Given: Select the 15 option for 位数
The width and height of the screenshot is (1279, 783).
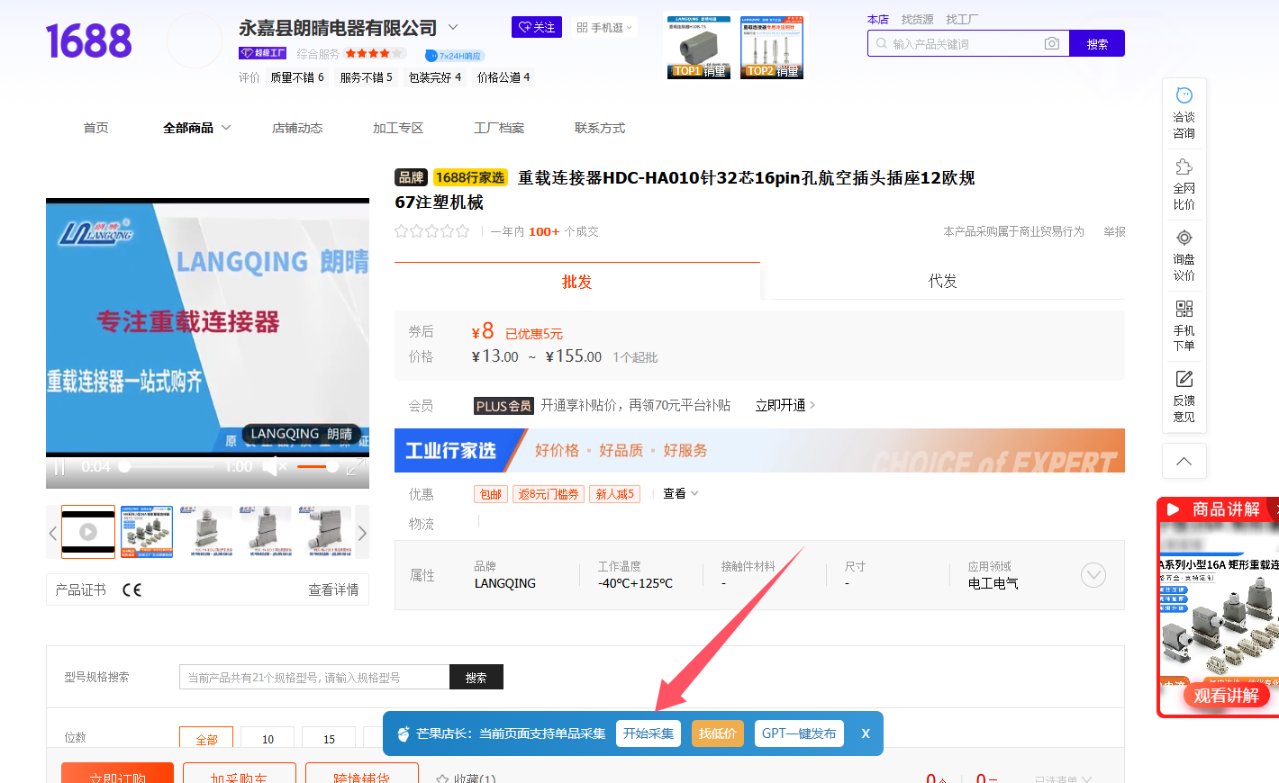Looking at the screenshot, I should tap(329, 737).
